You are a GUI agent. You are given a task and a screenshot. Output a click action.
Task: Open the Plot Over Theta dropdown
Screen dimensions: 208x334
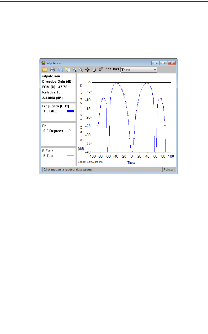pyautogui.click(x=138, y=70)
